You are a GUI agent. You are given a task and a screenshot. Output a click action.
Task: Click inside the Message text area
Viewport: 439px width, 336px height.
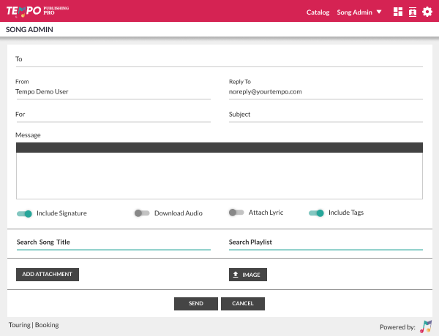click(219, 175)
